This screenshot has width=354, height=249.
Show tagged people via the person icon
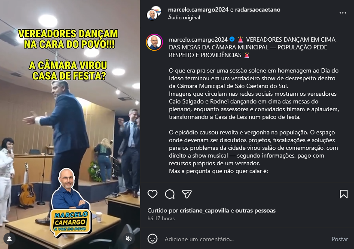[x=9, y=239]
